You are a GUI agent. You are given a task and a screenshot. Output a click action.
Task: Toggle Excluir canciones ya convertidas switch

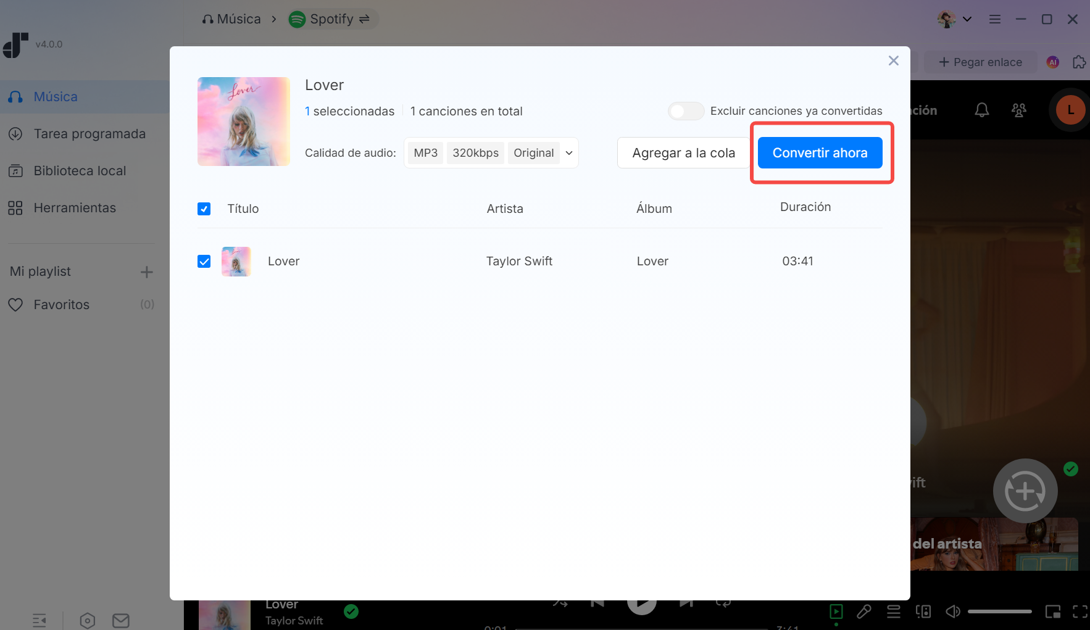(686, 111)
